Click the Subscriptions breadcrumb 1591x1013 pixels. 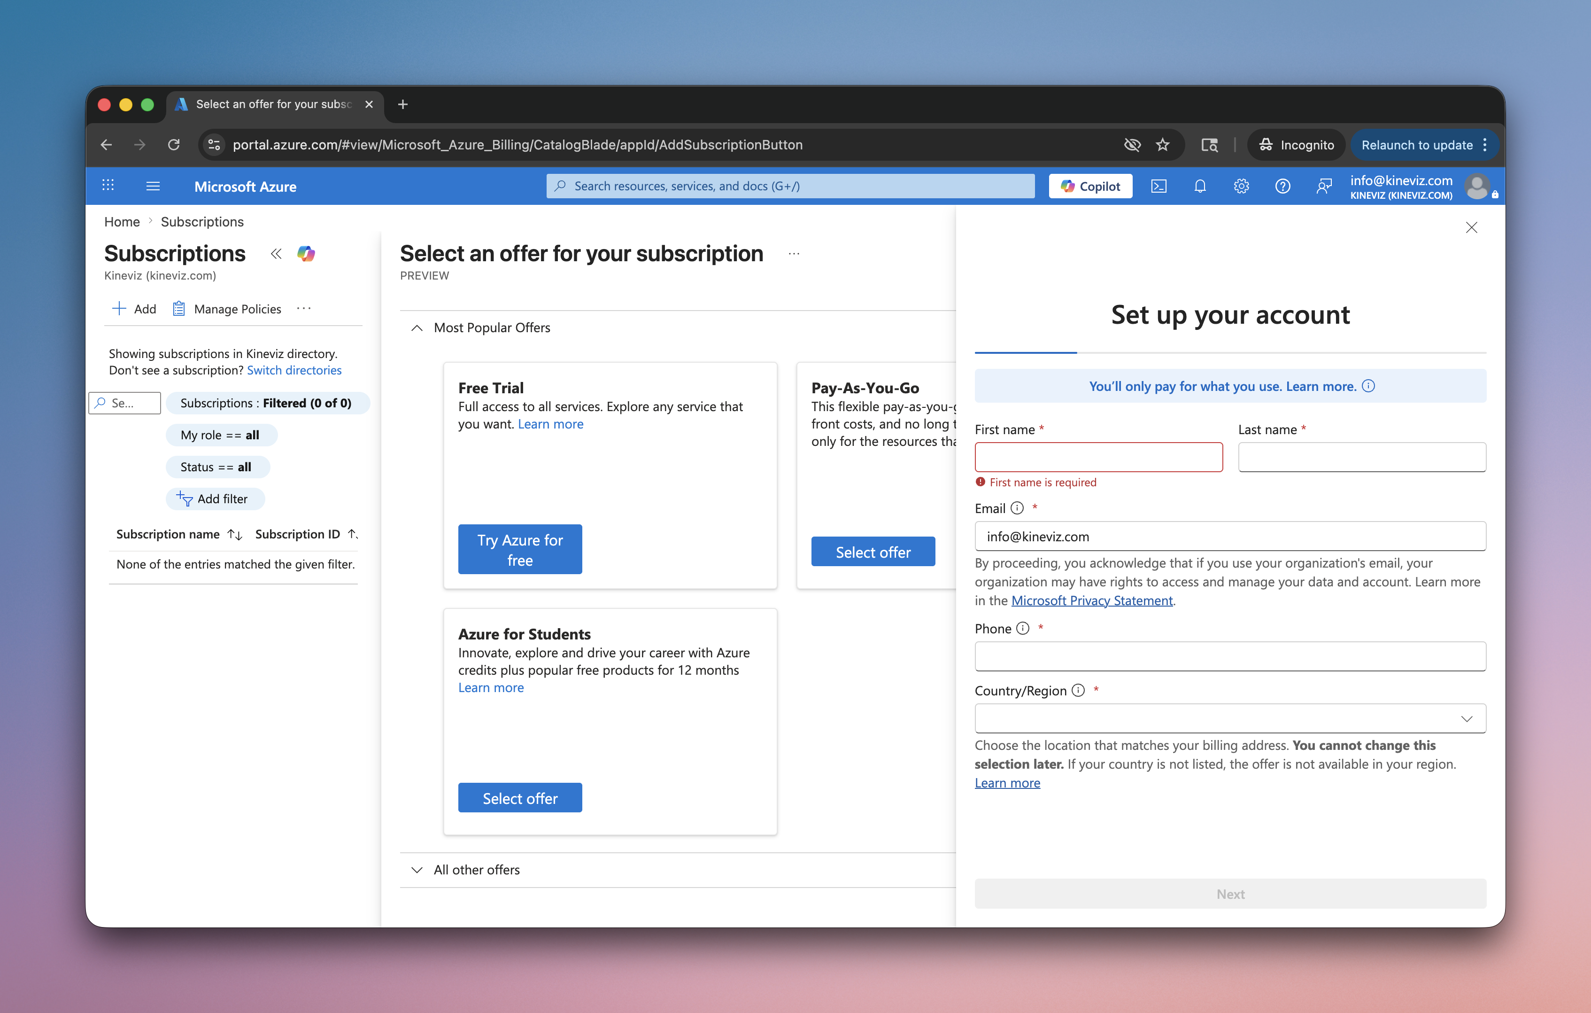[202, 222]
